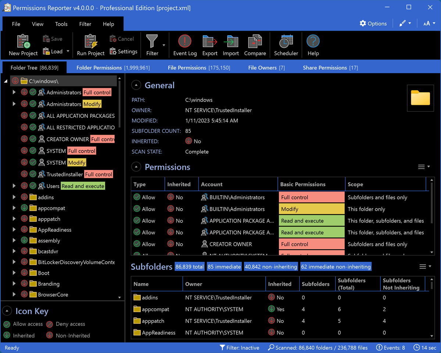
Task: Open Options with the gear icon
Action: (x=363, y=24)
